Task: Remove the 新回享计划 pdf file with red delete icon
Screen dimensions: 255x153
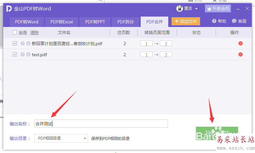Action: (240, 44)
